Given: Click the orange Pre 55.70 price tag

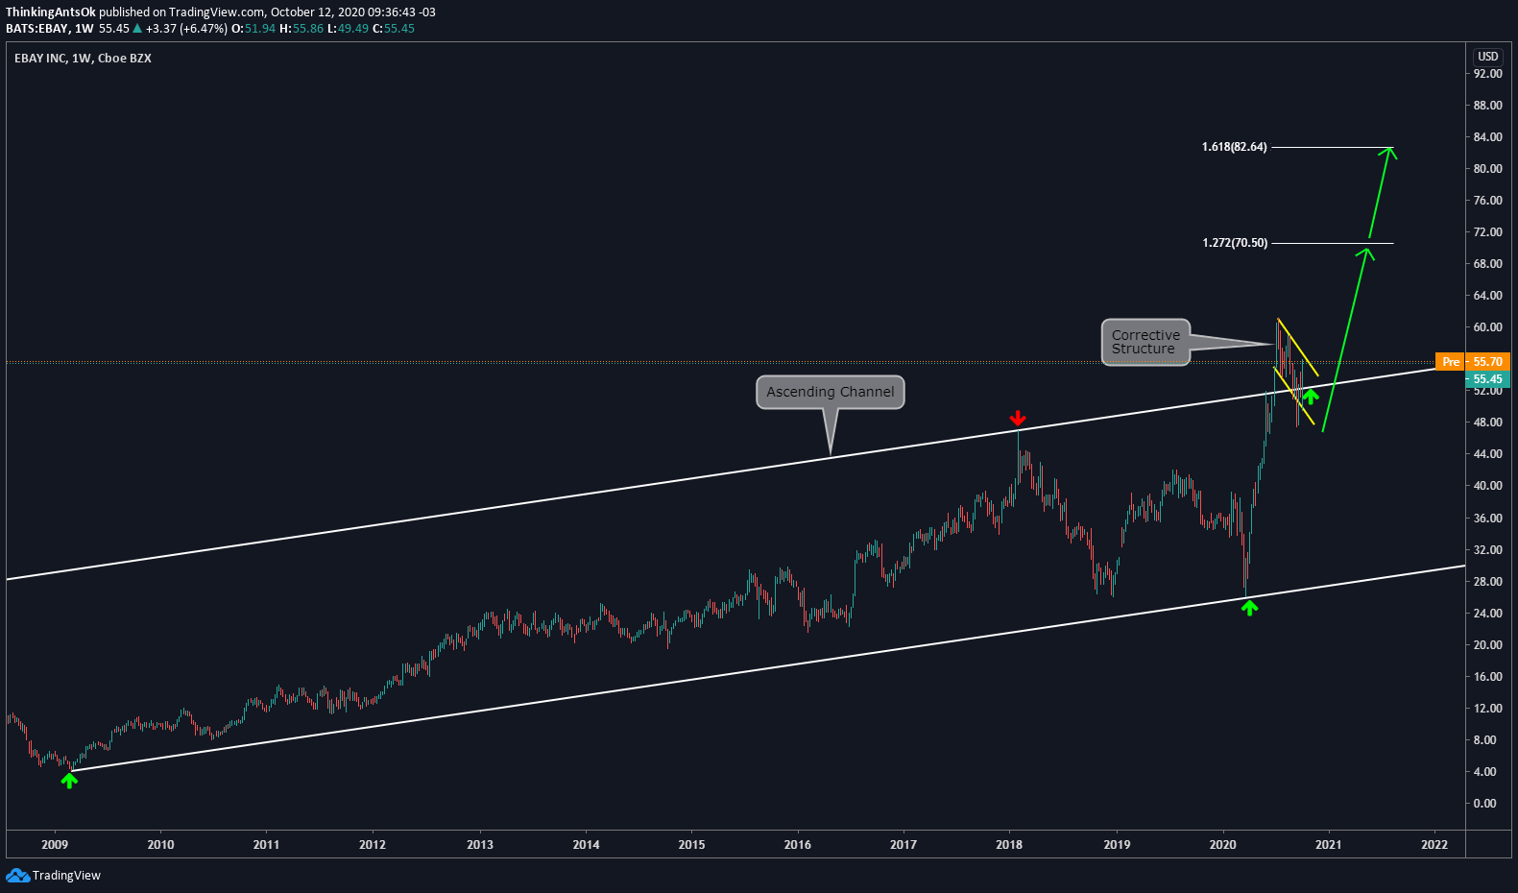Looking at the screenshot, I should [x=1473, y=362].
